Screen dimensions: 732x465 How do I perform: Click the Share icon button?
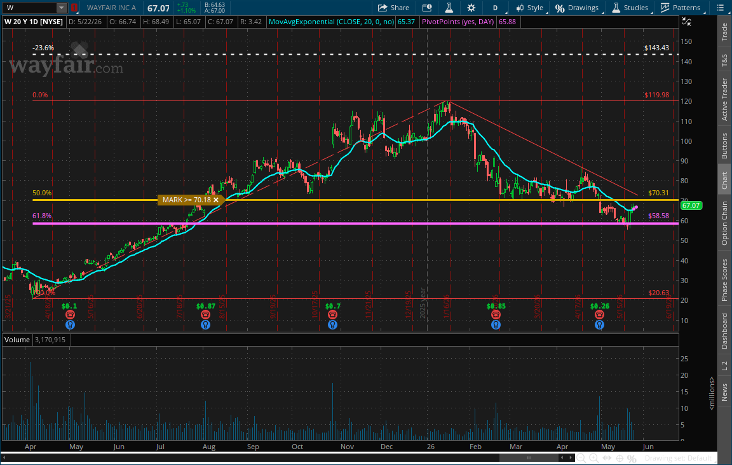(x=393, y=8)
